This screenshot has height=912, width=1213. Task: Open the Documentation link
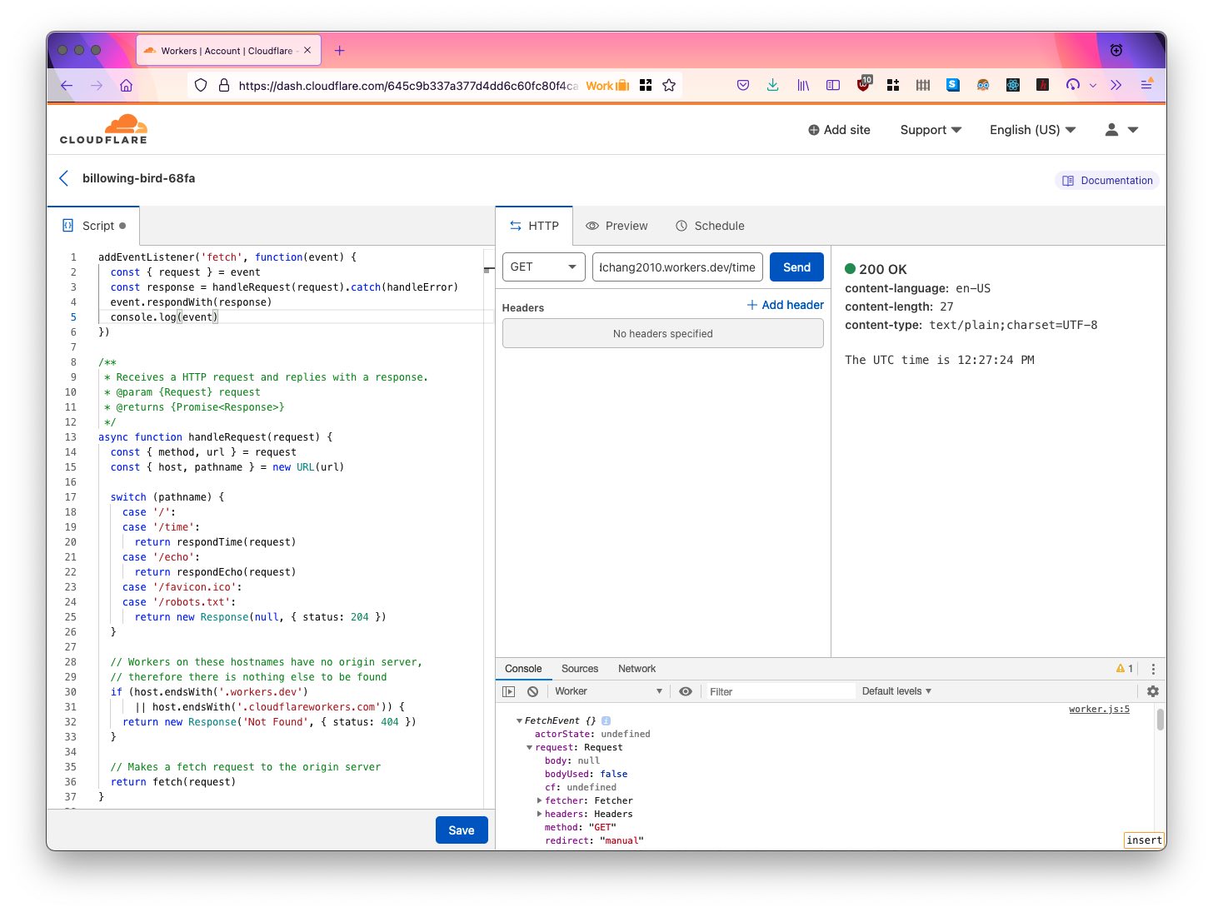(x=1107, y=181)
